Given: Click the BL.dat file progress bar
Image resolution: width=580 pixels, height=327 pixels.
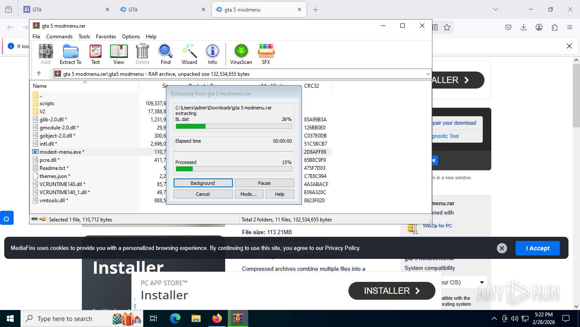Looking at the screenshot, I should point(234,126).
